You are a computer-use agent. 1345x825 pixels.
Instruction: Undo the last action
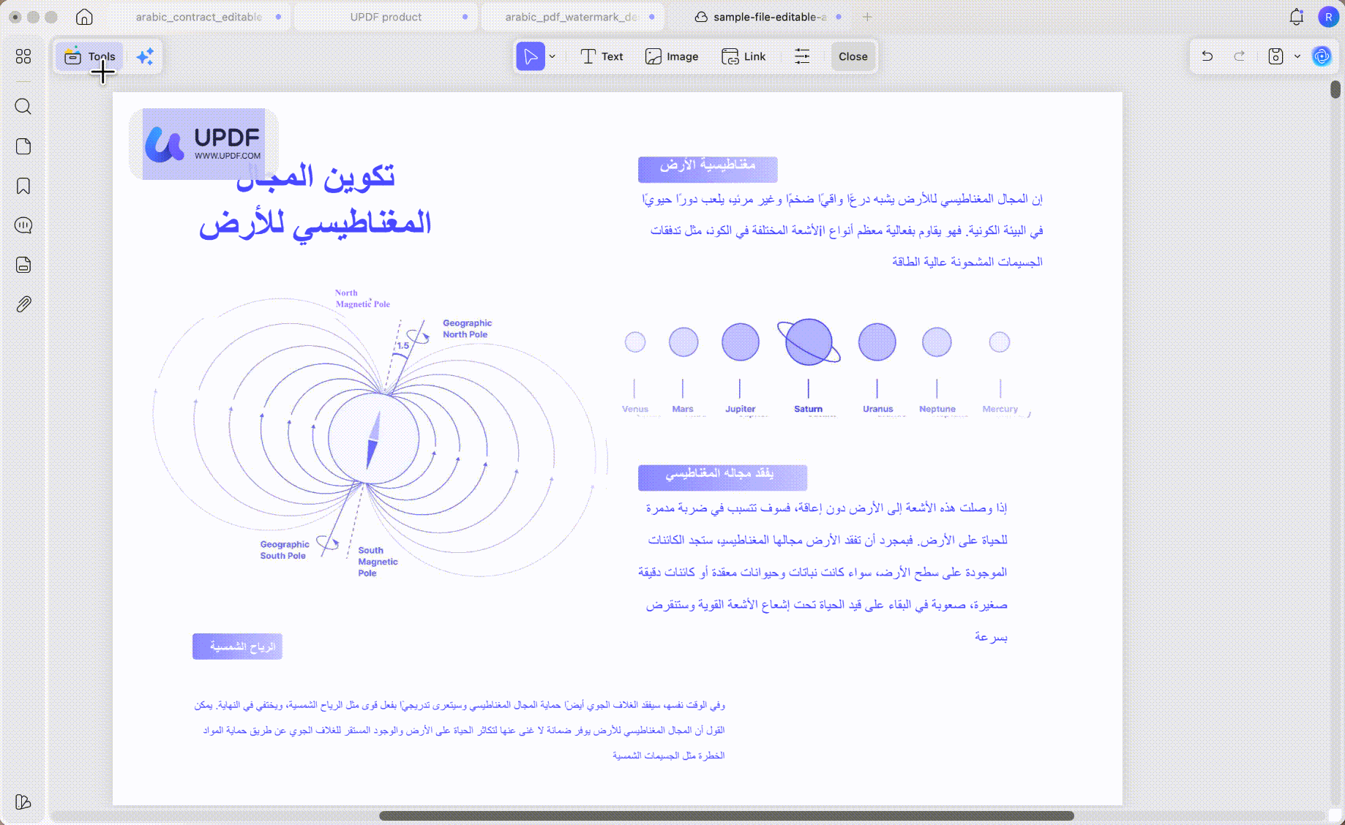pyautogui.click(x=1207, y=56)
